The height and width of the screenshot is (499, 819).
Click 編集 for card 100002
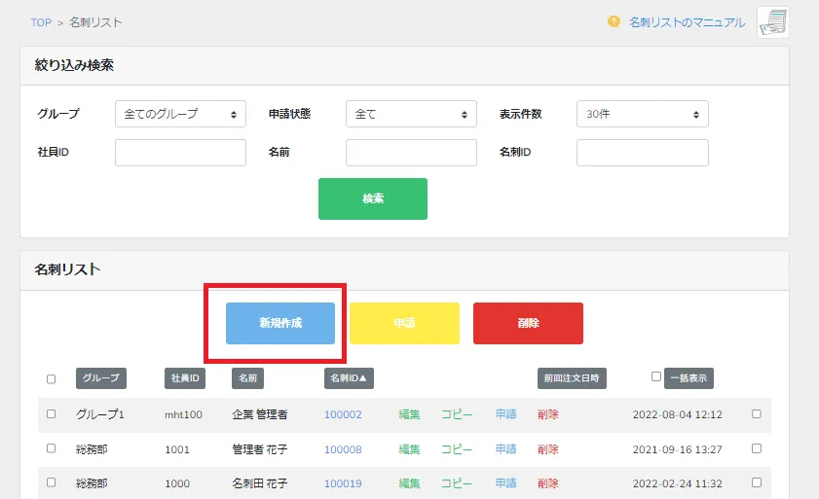pyautogui.click(x=409, y=414)
